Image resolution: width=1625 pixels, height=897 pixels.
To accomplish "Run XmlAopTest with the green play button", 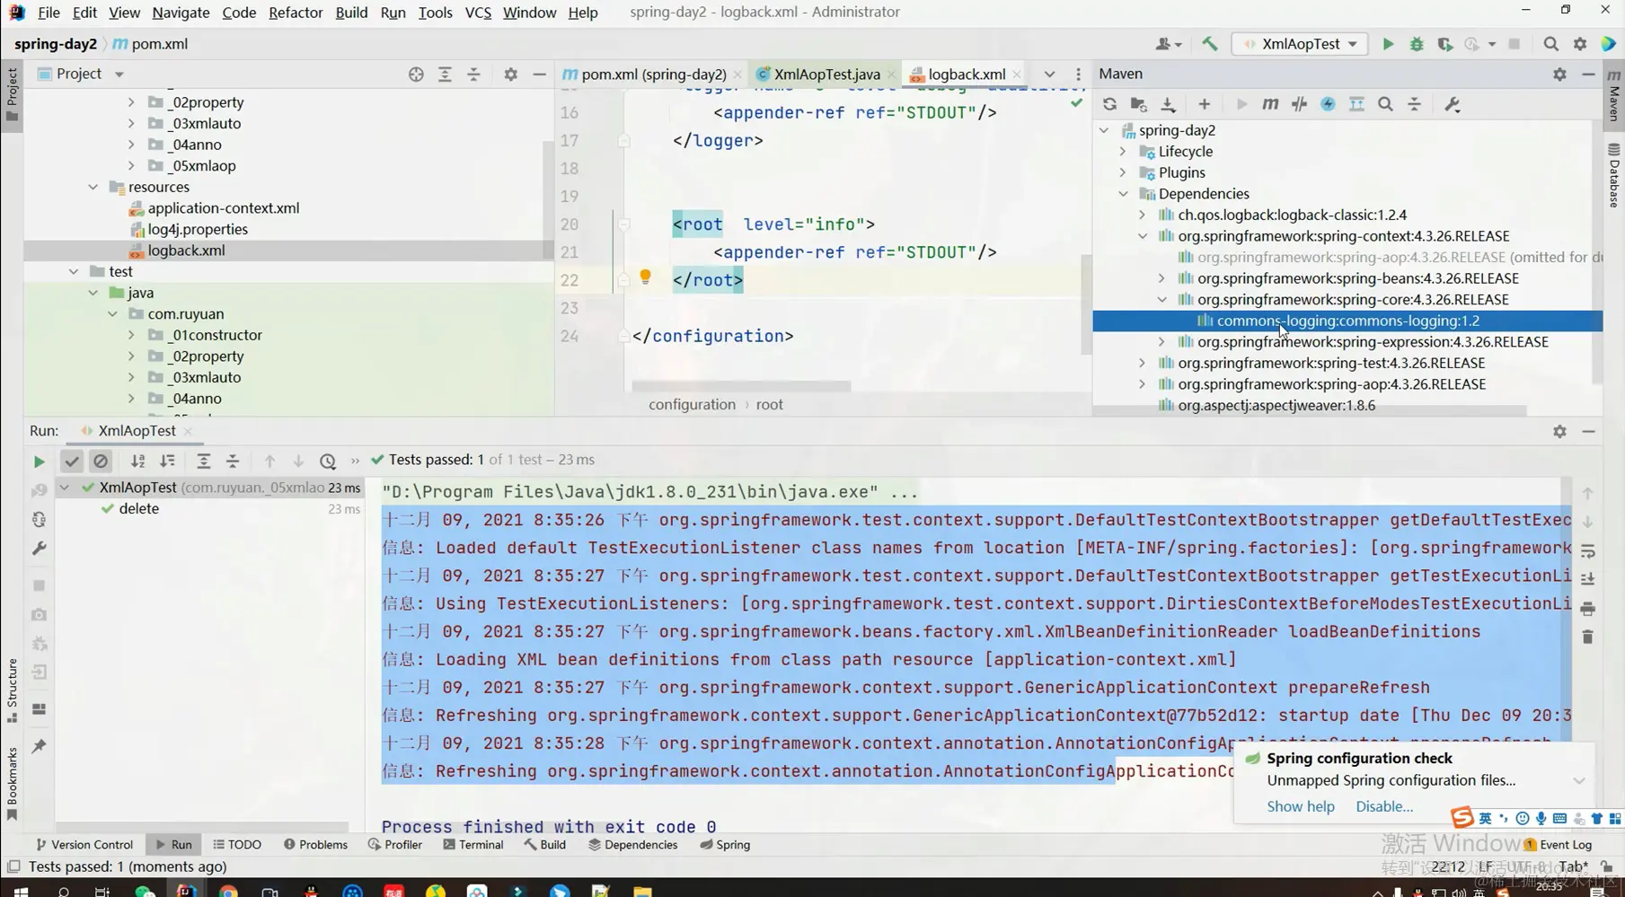I will point(1388,44).
